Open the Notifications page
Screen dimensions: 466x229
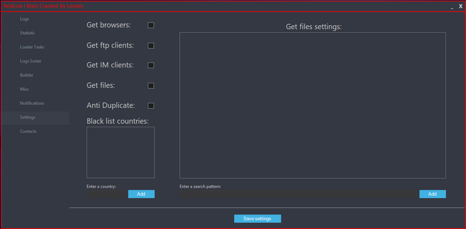(x=32, y=103)
